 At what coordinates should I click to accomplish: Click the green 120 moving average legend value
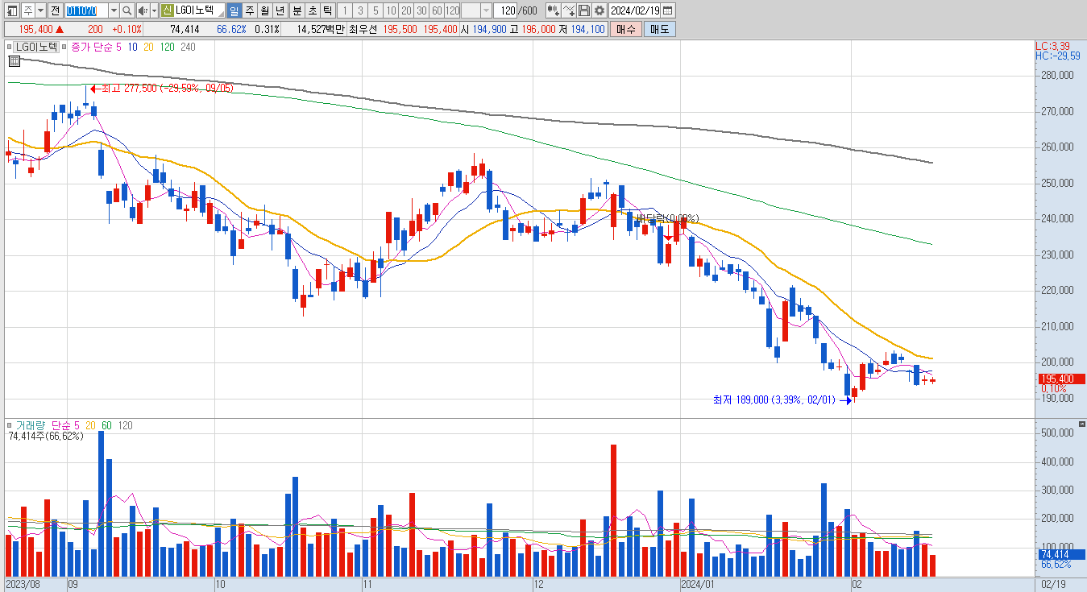coord(168,47)
